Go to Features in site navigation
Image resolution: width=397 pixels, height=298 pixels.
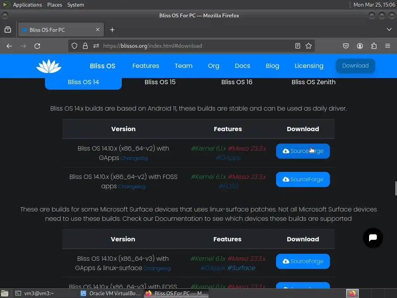tap(146, 66)
